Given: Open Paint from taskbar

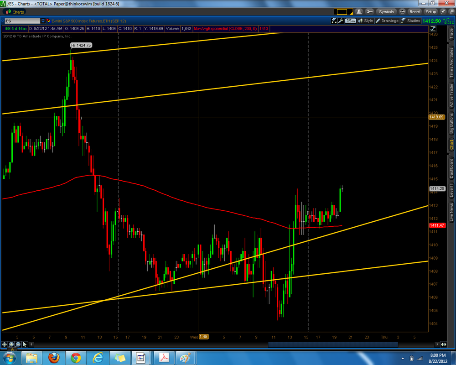Looking at the screenshot, I should (185, 358).
